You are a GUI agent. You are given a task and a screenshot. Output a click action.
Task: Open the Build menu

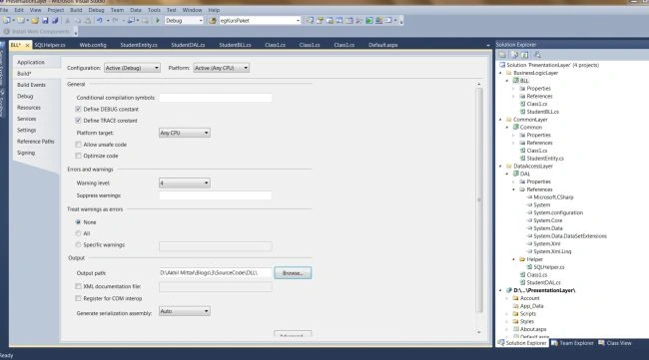point(76,10)
